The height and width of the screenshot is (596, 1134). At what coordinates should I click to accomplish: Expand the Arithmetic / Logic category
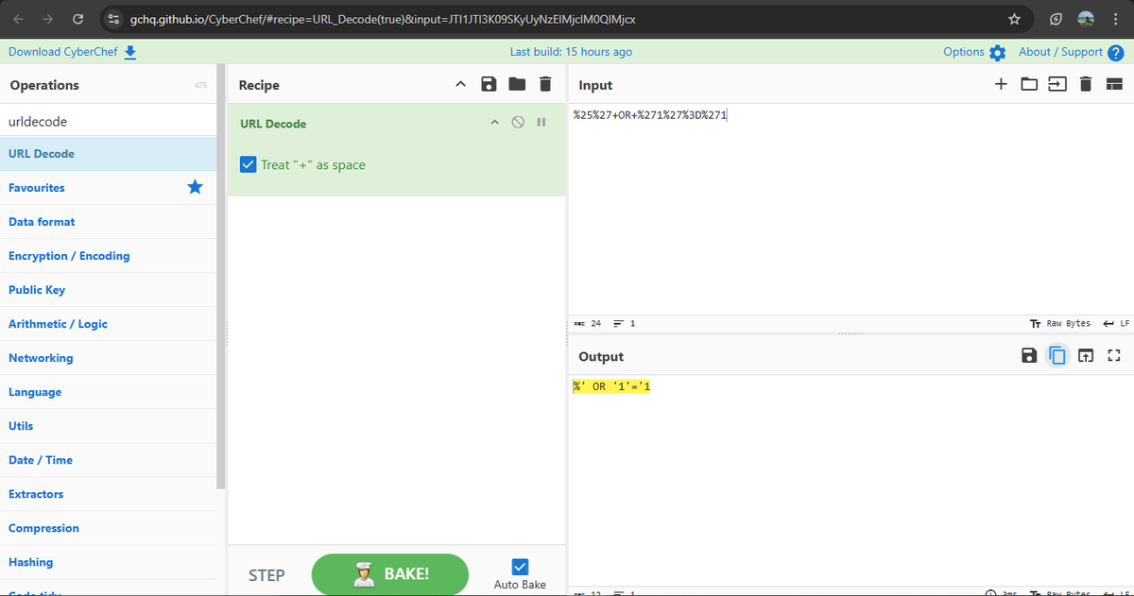pos(109,324)
